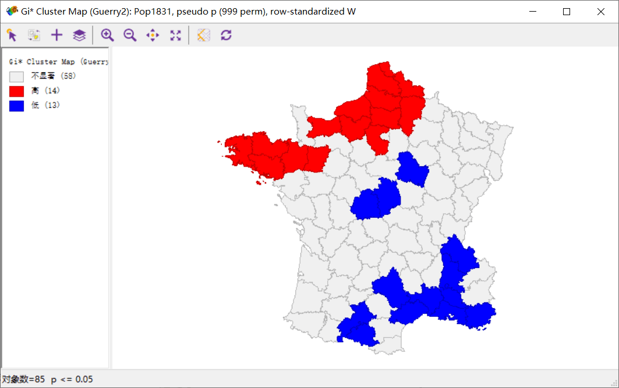Activate the zoom in magnifier
Image resolution: width=619 pixels, height=388 pixels.
[107, 35]
